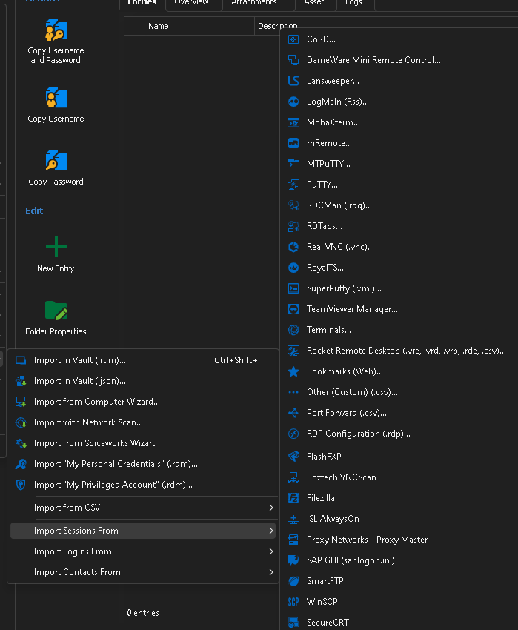This screenshot has width=518, height=630.
Task: Click the FlashFXP icon
Action: [293, 457]
